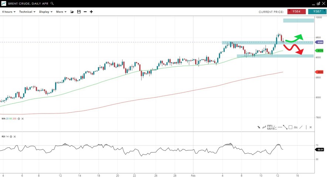Select the Fibonacci grid drawing tool
Screen dimensions: 327x178
[x=269, y=127]
